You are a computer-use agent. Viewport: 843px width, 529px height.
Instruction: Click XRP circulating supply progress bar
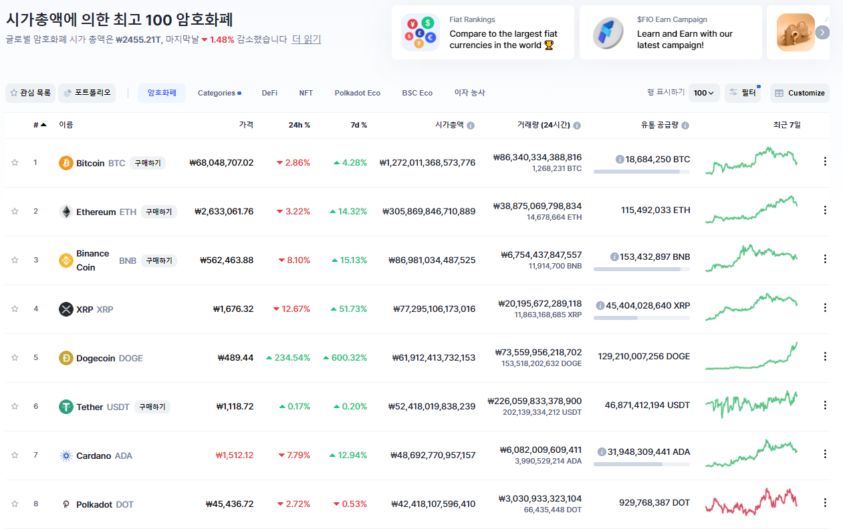(x=642, y=318)
